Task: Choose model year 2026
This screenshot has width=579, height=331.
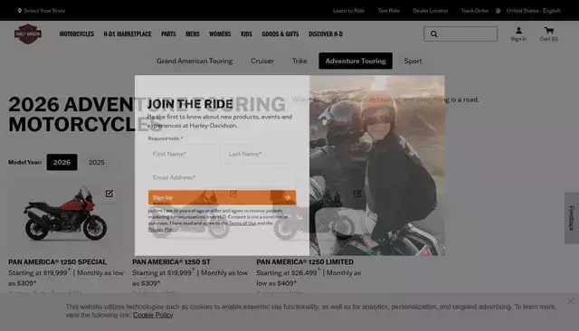Action: (x=62, y=163)
